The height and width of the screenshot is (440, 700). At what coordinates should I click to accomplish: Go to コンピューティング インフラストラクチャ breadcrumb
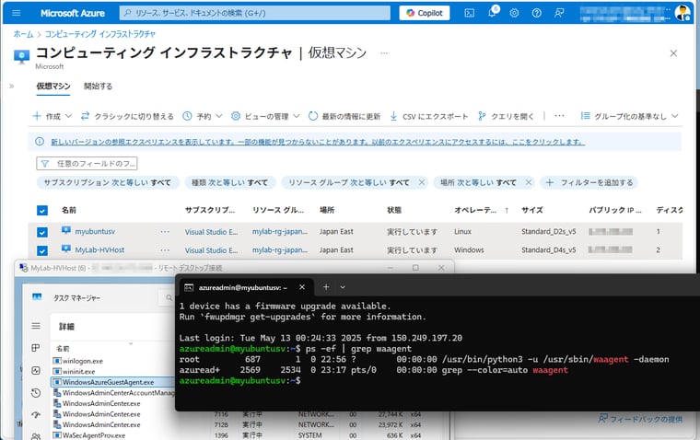(x=100, y=34)
